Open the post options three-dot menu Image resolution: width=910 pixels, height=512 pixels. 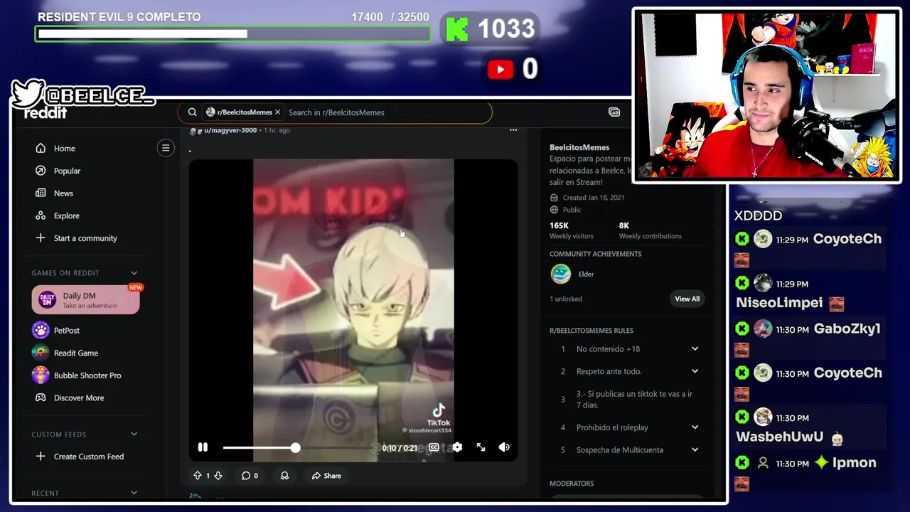513,130
